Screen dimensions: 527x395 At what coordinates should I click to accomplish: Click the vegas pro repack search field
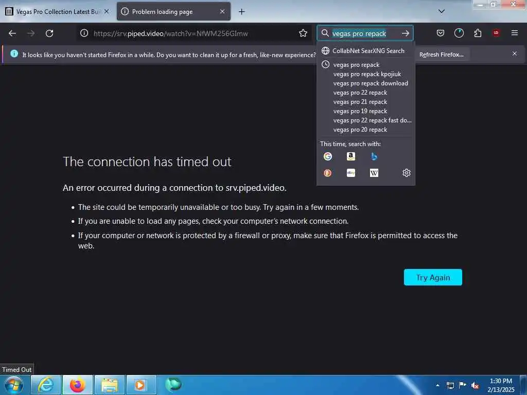click(365, 33)
